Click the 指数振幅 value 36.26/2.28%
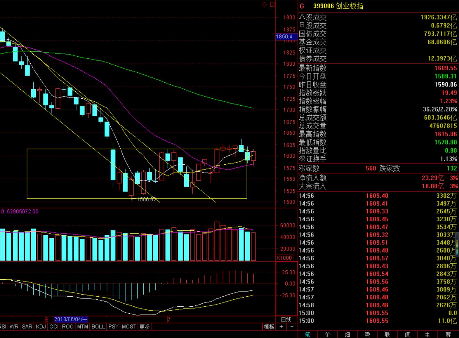The image size is (459, 338). 440,109
